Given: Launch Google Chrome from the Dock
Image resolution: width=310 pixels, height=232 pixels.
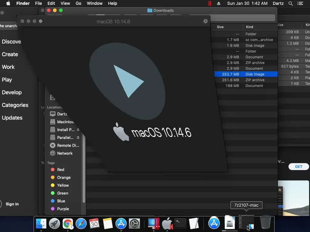Looking at the screenshot, I should coord(68,224).
